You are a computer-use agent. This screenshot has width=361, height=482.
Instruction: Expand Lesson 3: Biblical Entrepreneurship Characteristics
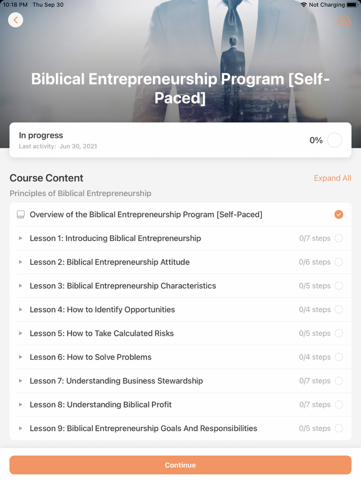[21, 285]
